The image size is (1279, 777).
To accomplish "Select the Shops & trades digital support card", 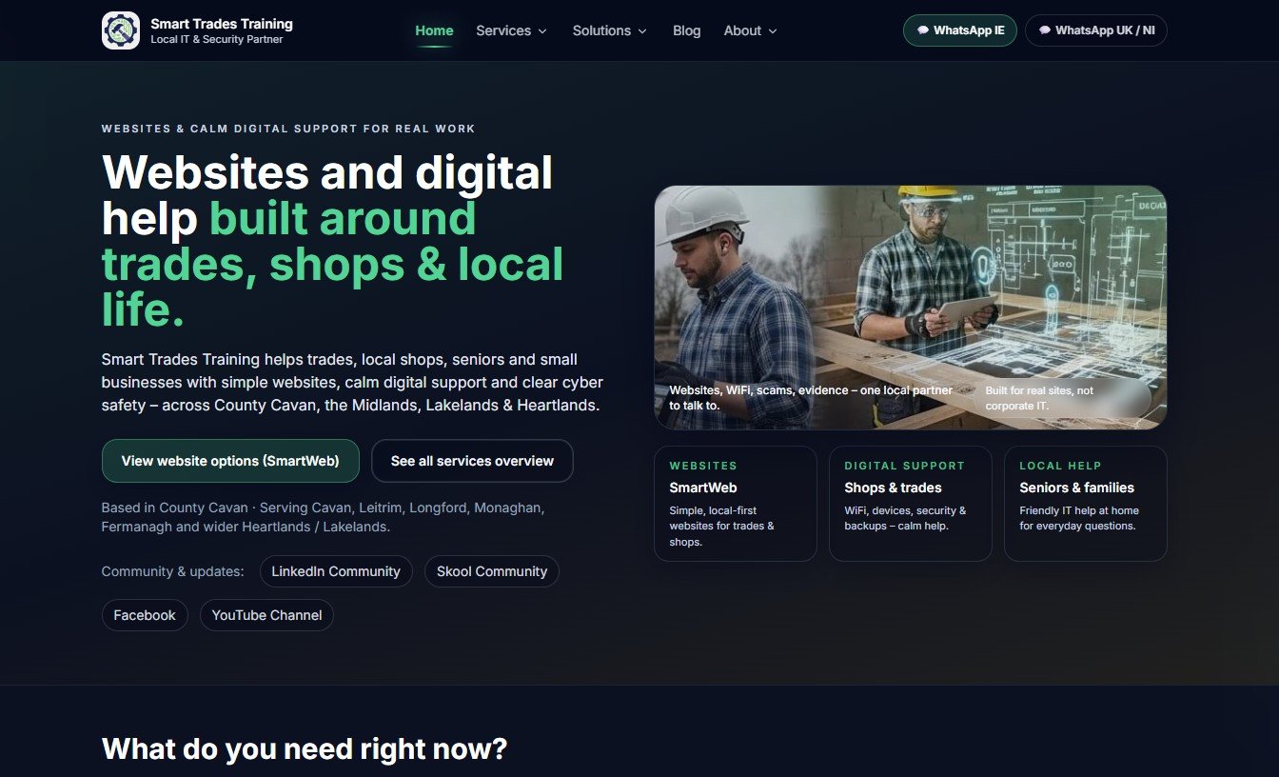I will (910, 505).
